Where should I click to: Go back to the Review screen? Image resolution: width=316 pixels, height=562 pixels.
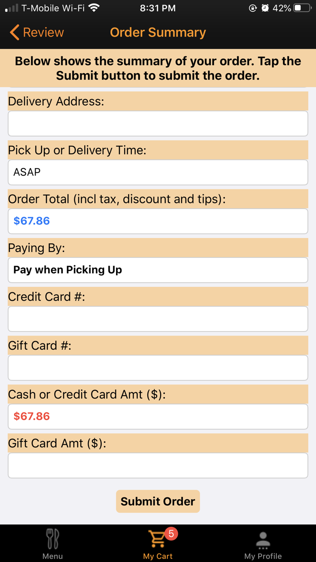click(x=36, y=33)
